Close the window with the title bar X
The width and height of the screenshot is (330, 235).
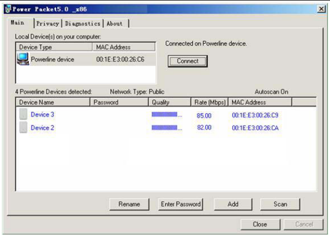click(x=321, y=9)
